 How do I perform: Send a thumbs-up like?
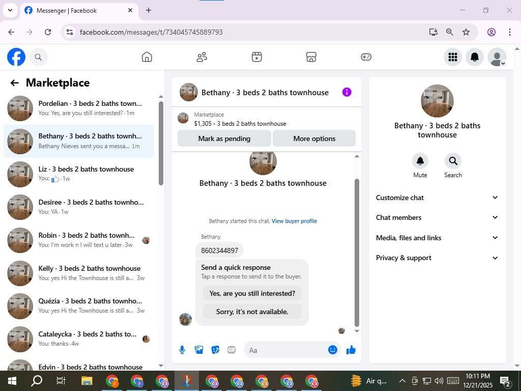(x=351, y=350)
